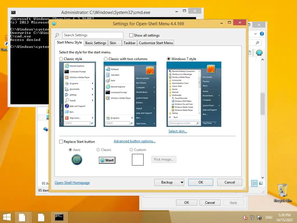Open the Backup button dropdown arrow
Viewport: 297px width, 223px height.
tap(182, 182)
